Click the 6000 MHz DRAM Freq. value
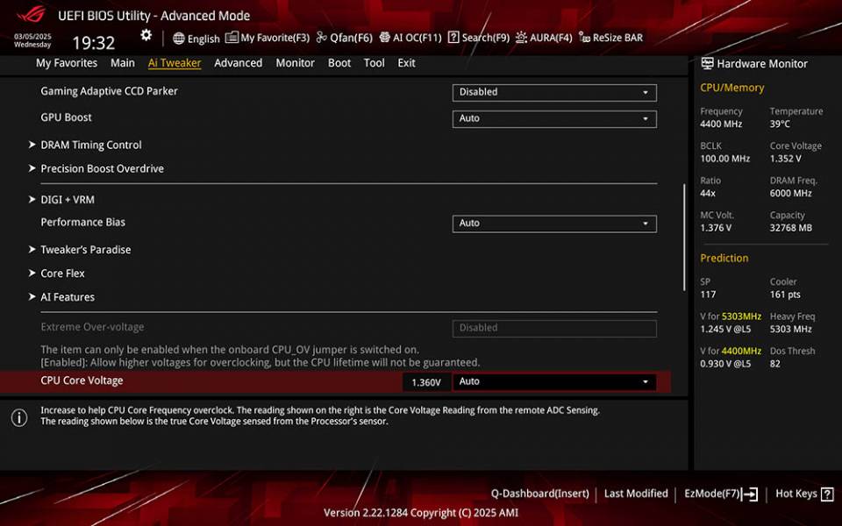Image resolution: width=842 pixels, height=526 pixels. pos(790,193)
